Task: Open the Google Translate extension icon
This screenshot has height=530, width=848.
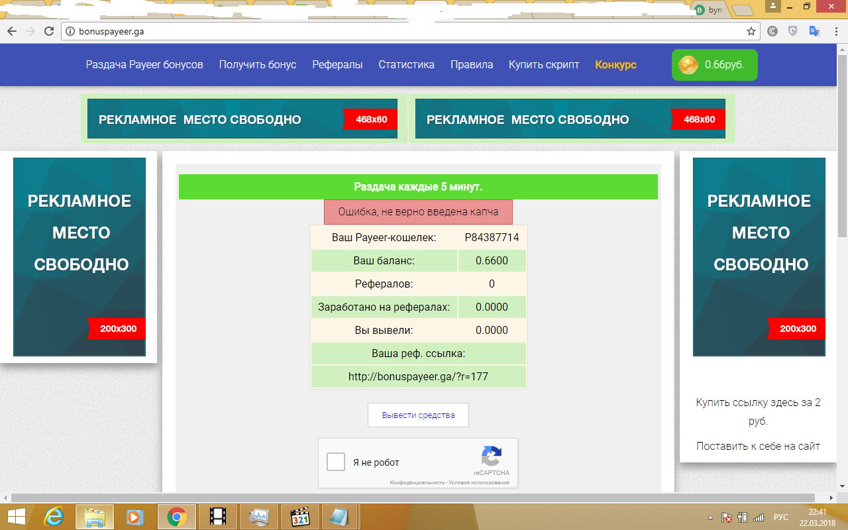Action: pyautogui.click(x=814, y=31)
